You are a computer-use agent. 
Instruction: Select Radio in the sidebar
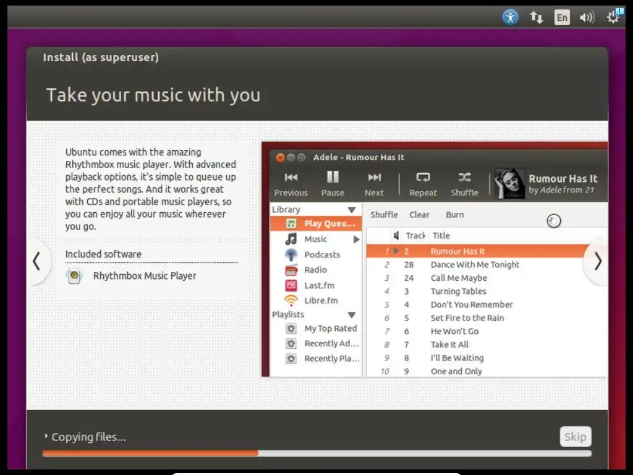pos(316,270)
